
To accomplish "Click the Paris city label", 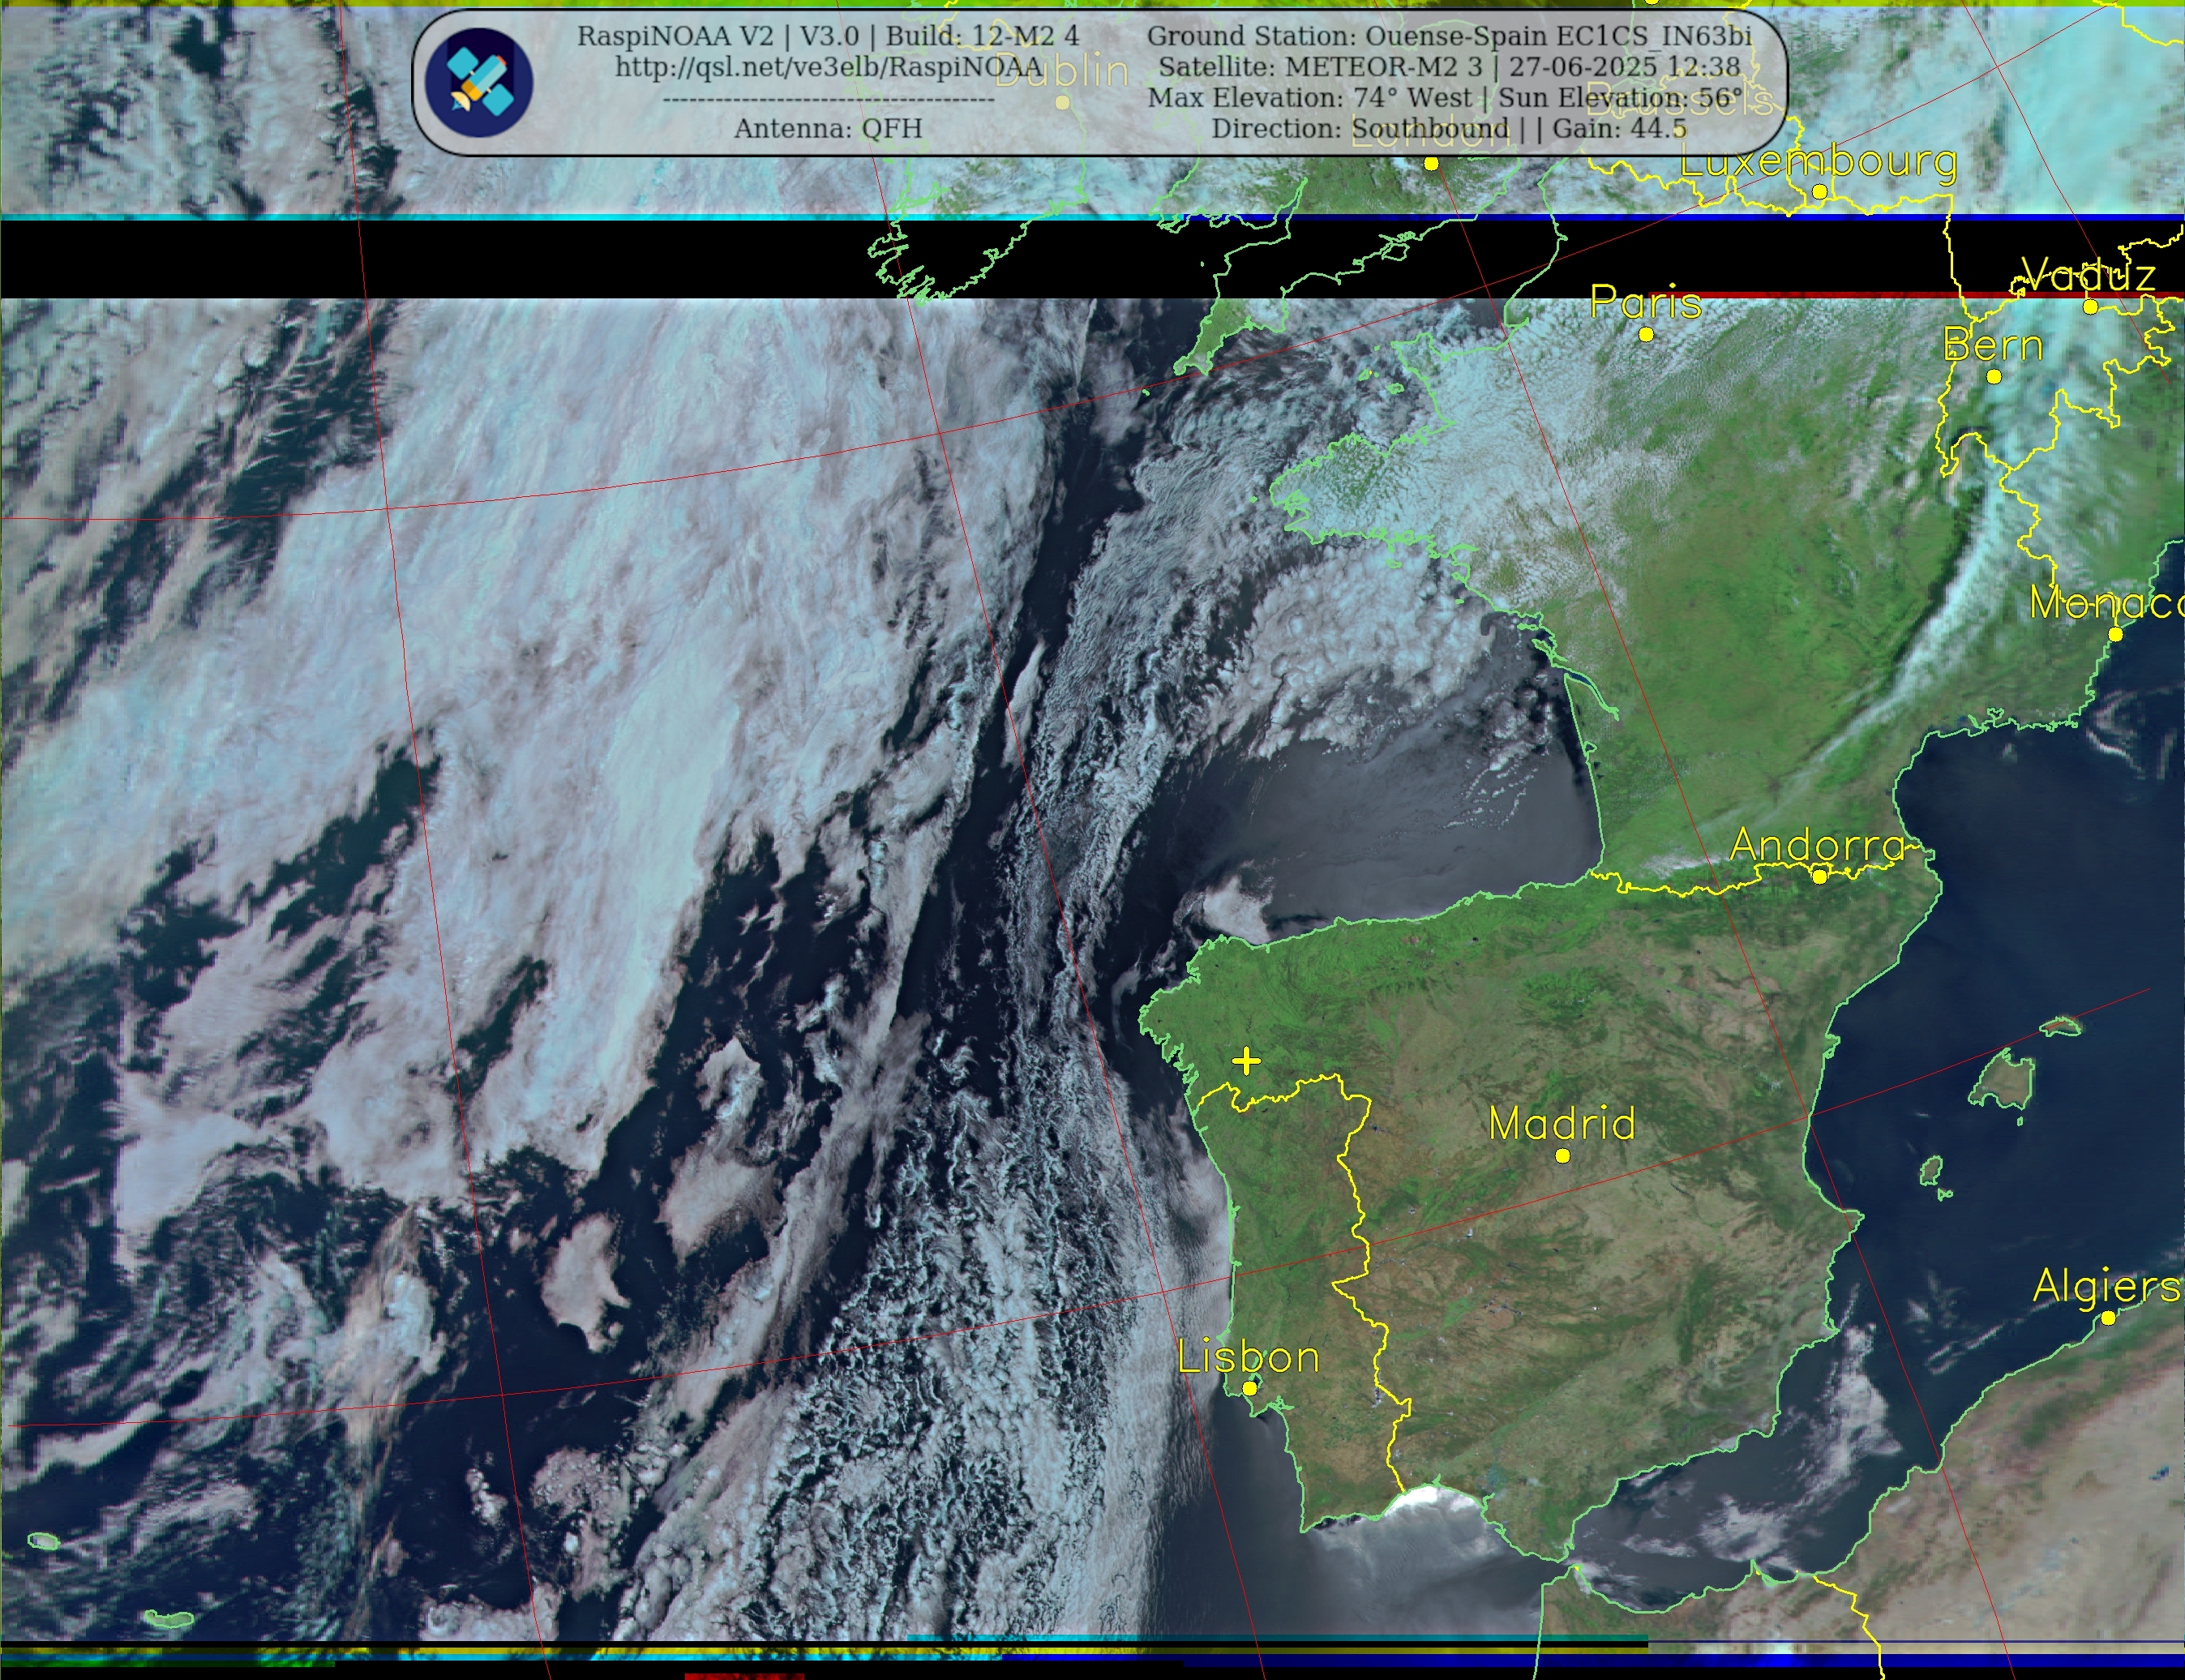I will click(x=1646, y=302).
